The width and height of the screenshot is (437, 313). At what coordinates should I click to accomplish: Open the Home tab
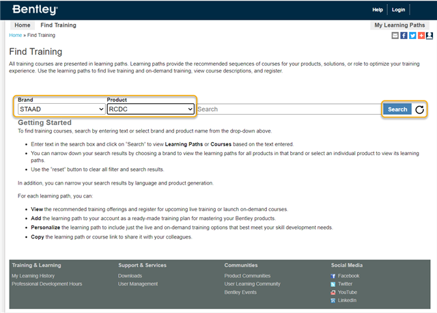(x=23, y=25)
